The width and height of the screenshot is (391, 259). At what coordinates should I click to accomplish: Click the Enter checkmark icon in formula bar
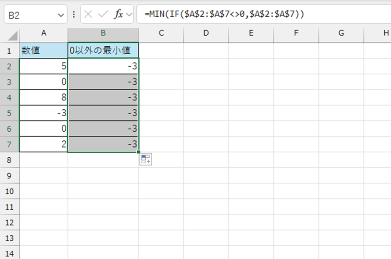(103, 15)
